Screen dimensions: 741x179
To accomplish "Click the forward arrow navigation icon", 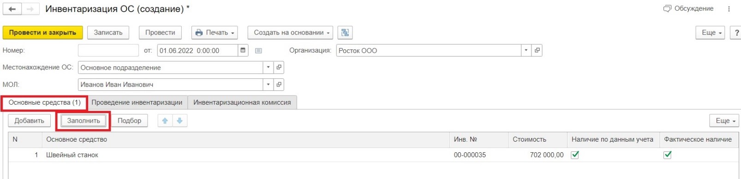I will tap(30, 9).
